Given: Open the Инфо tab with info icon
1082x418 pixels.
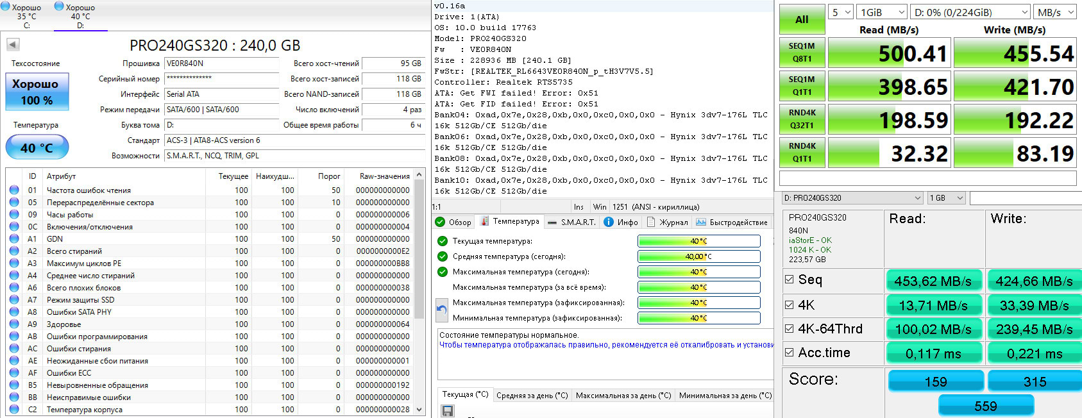Looking at the screenshot, I should click(x=620, y=222).
